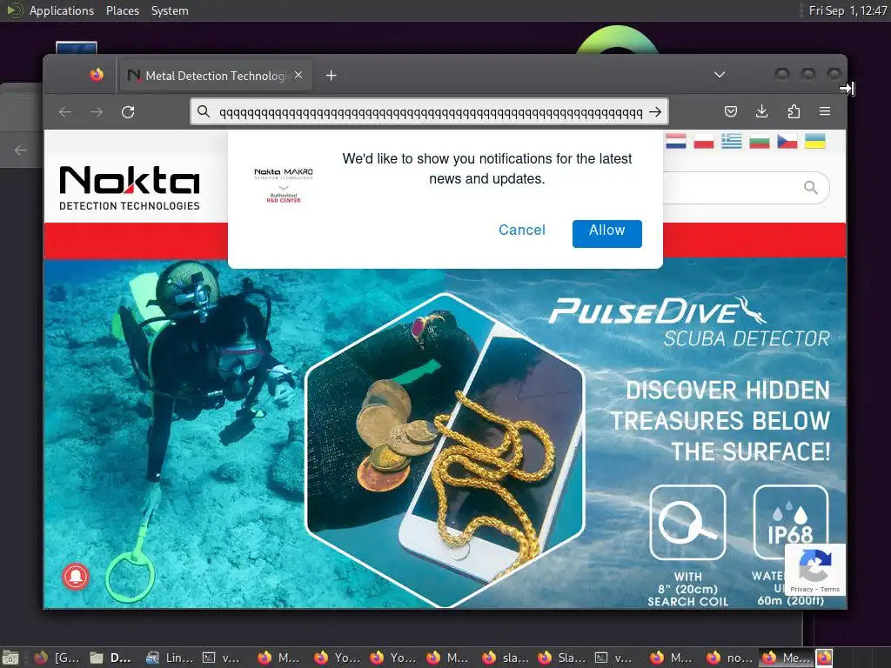Click inside the website search box
Image resolution: width=891 pixels, height=668 pixels.
coord(733,188)
